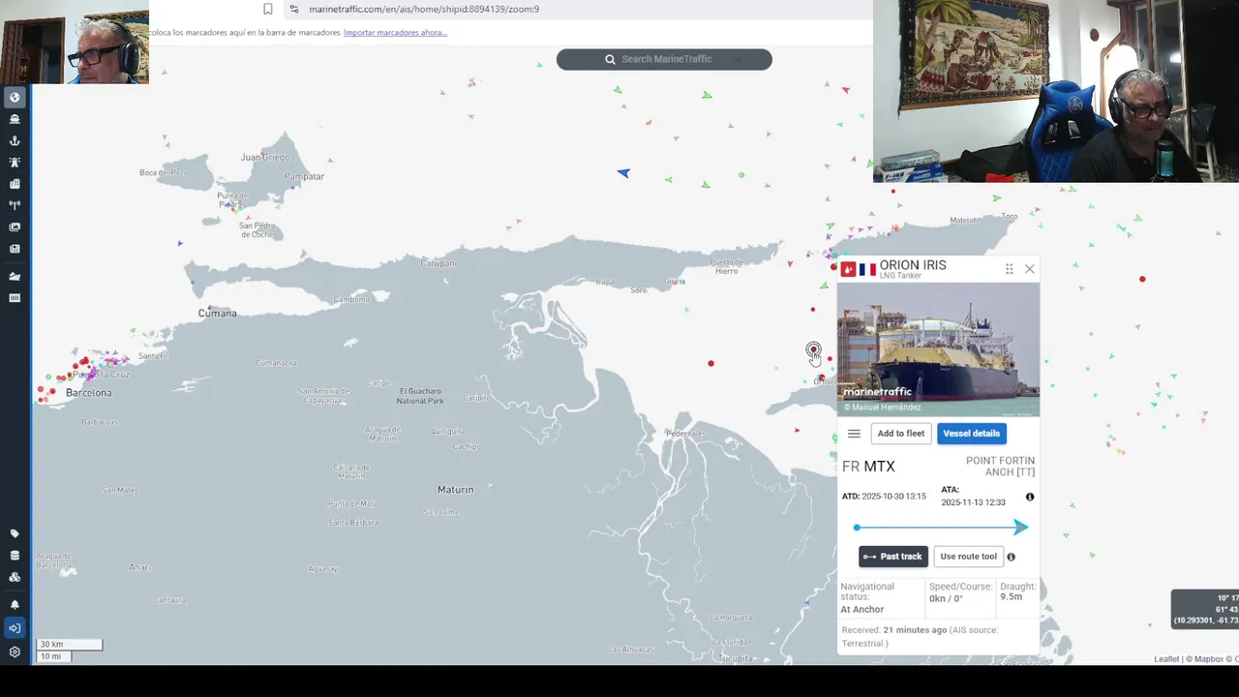
Task: Close the ORION IRIS vessel card
Action: click(1029, 269)
